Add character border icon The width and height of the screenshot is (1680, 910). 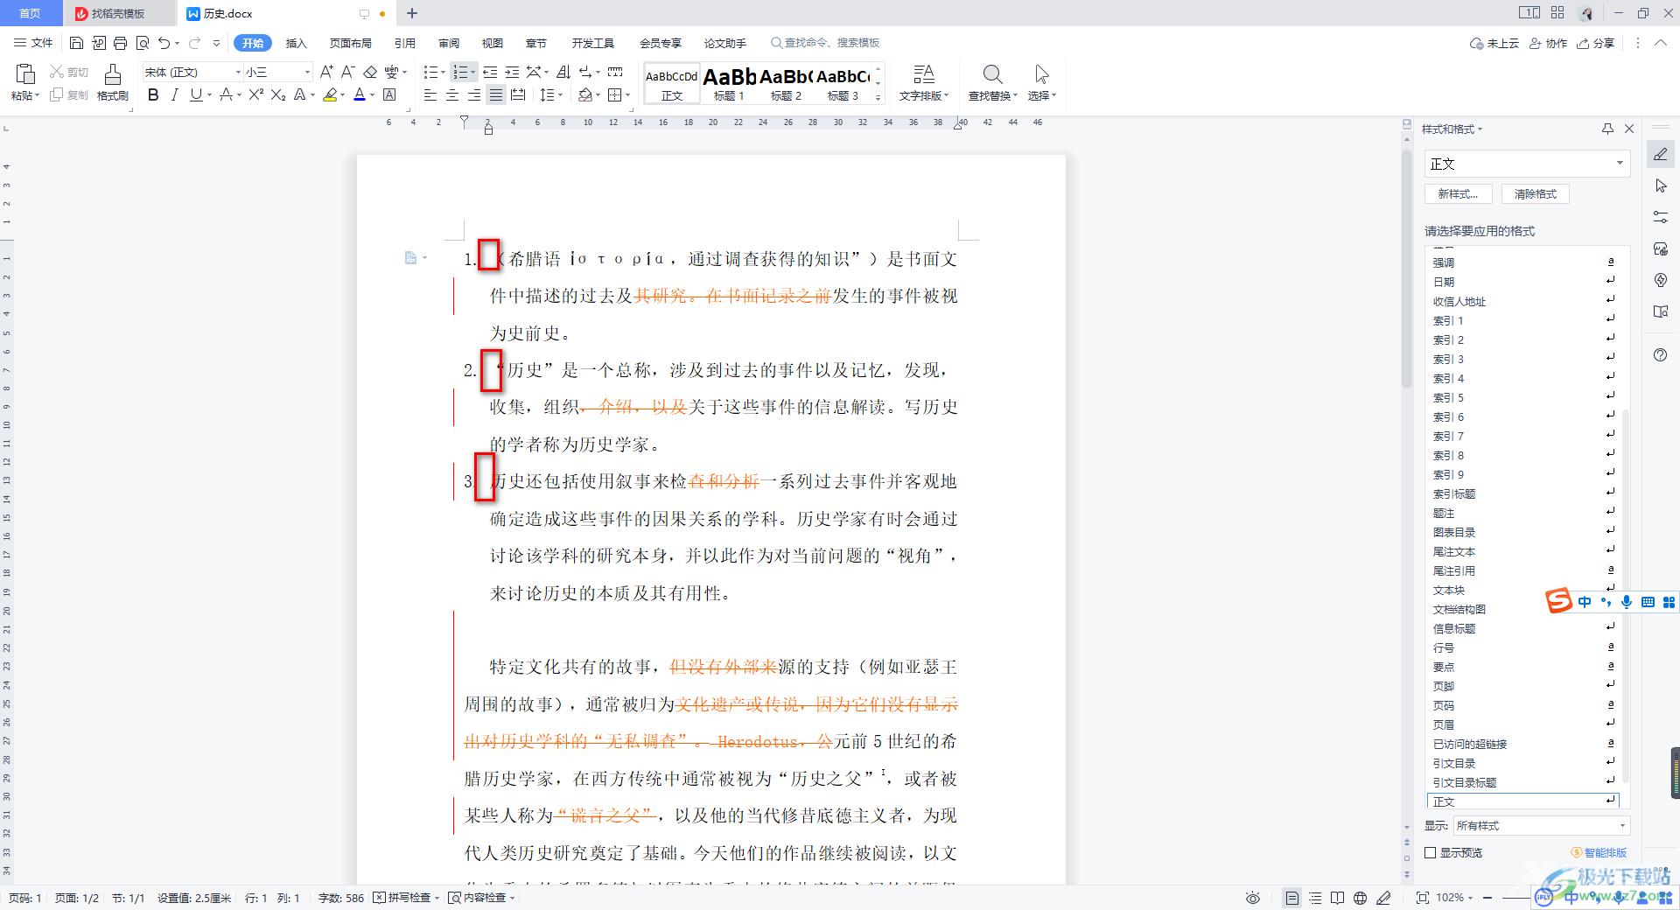pos(390,94)
